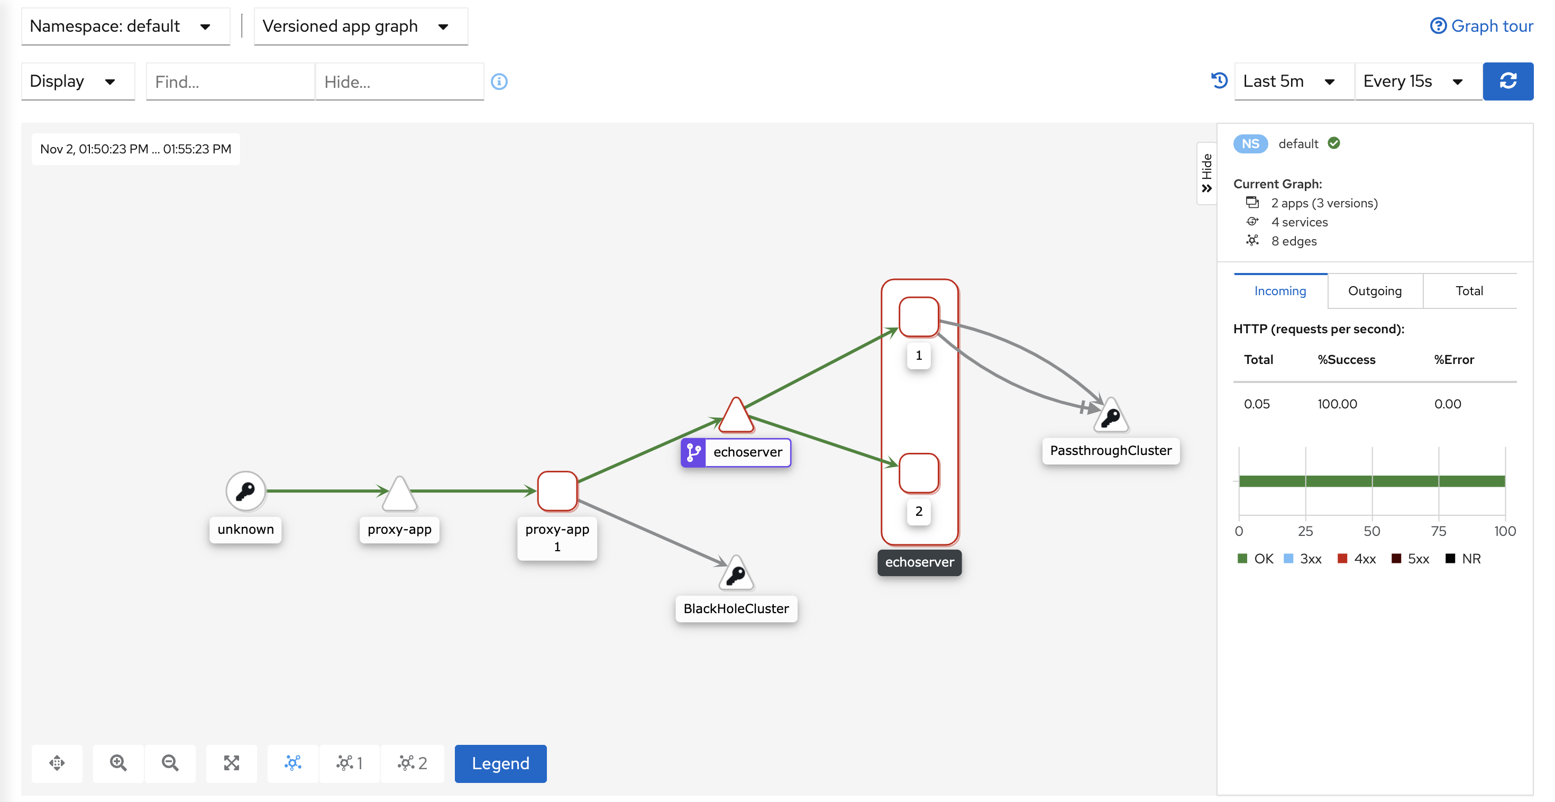The image size is (1555, 802).
Task: Click the Legend button
Action: pyautogui.click(x=500, y=763)
